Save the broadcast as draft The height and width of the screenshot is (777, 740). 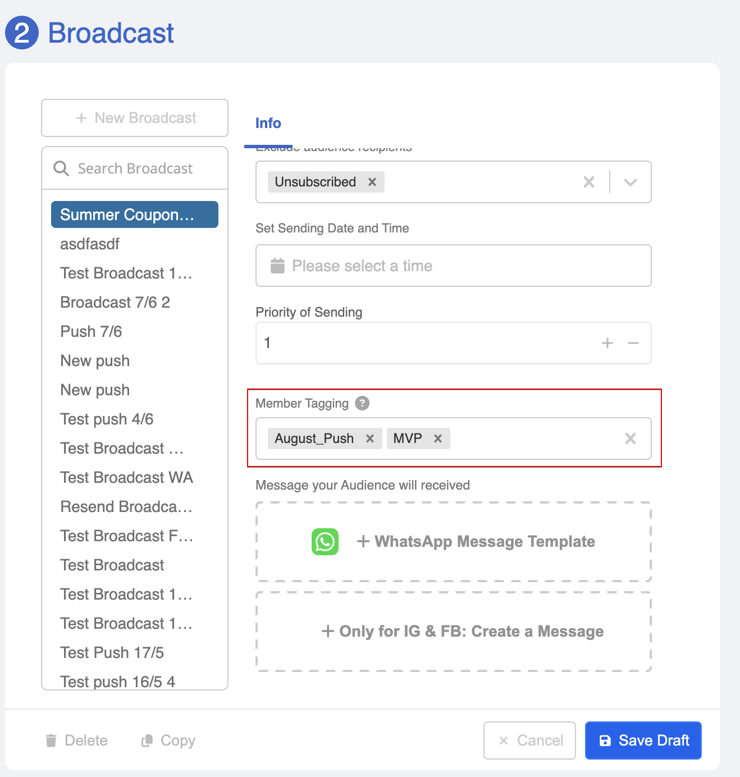[x=643, y=741]
